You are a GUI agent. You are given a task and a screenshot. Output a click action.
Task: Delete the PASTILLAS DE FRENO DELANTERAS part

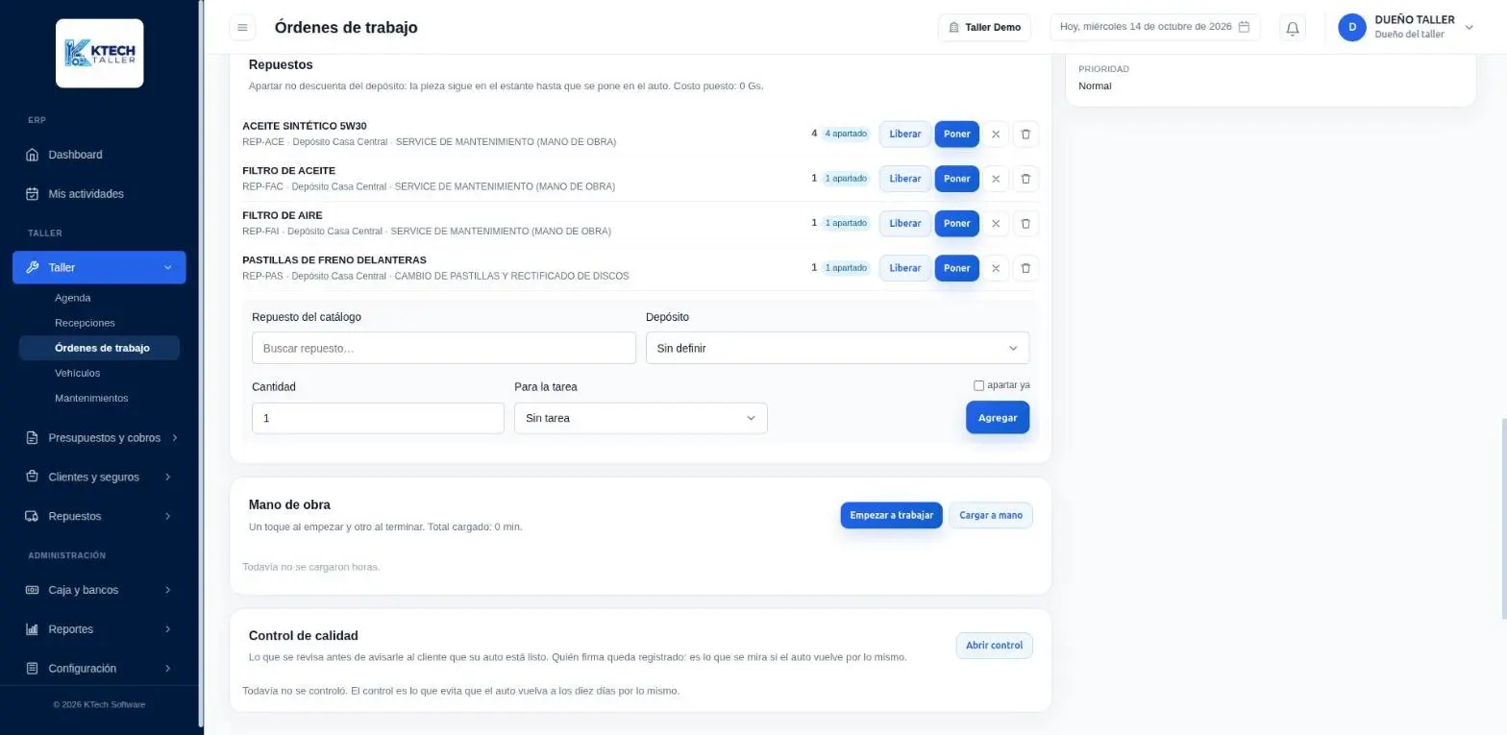(1025, 268)
